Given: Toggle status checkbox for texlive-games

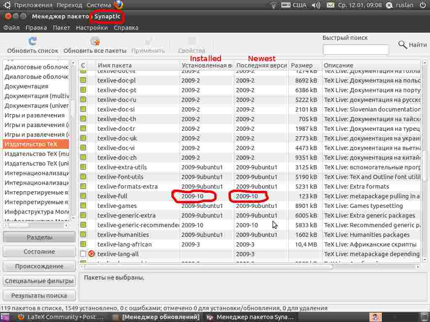Looking at the screenshot, I should tap(83, 205).
